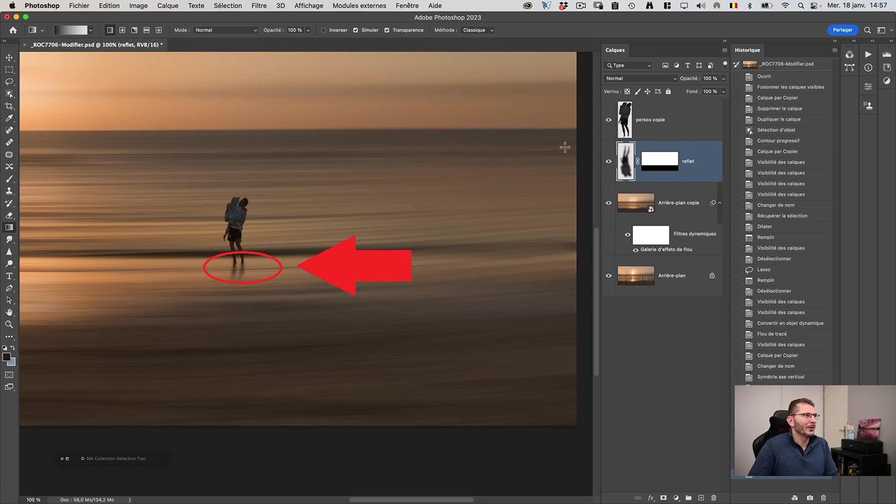This screenshot has height=504, width=896.
Task: Open the Méthode Classique dropdown
Action: click(x=478, y=30)
